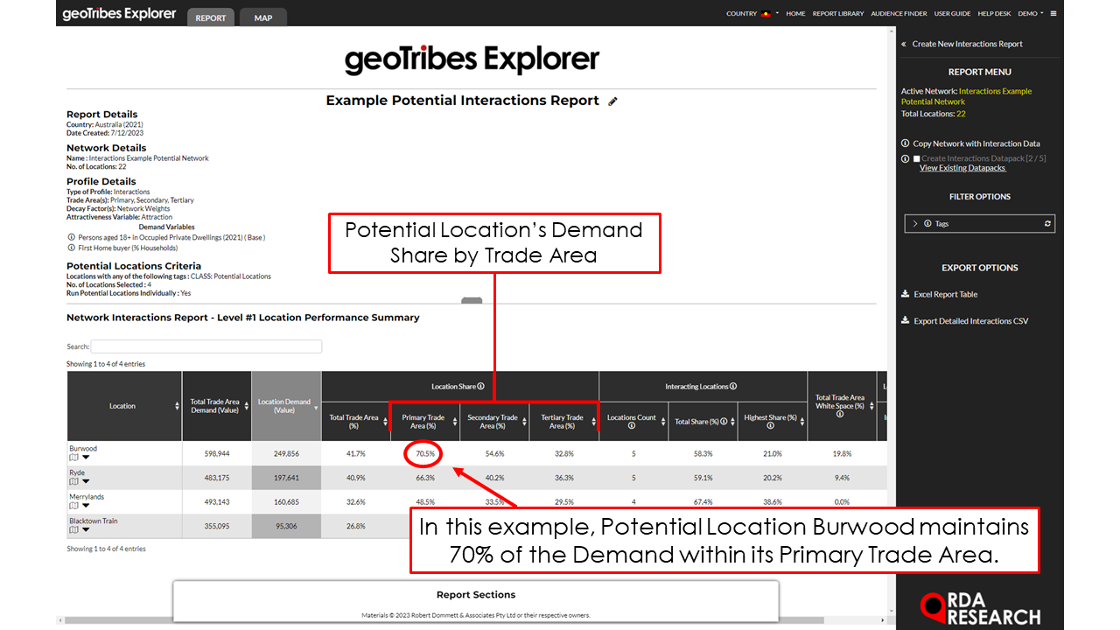Click the Excel Report Table export link
This screenshot has height=630, width=1120.
(945, 294)
